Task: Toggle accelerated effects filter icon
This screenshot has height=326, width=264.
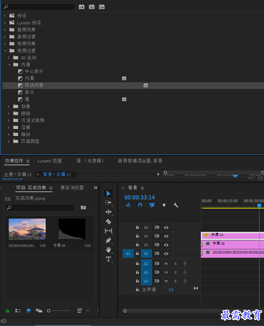Action: [82, 7]
